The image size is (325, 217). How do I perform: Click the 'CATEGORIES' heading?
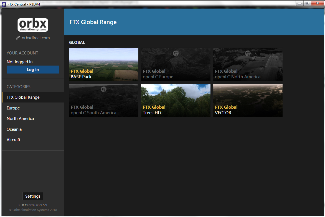tap(19, 87)
